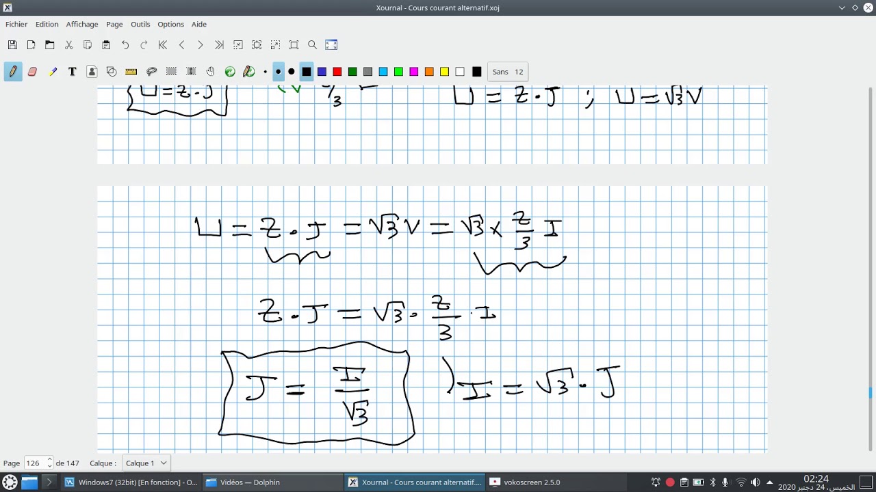
Task: Open the Edition menu
Action: click(x=47, y=24)
